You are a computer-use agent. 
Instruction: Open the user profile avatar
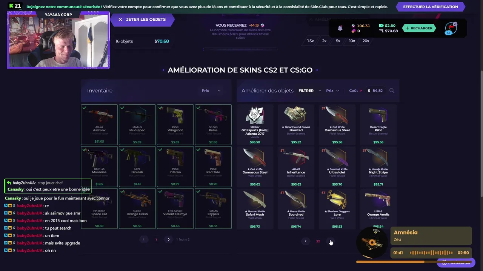(451, 28)
